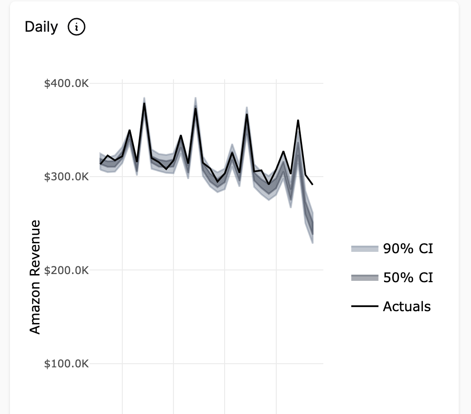Click the 90% CI legend color swatch
471x414 pixels.
365,249
